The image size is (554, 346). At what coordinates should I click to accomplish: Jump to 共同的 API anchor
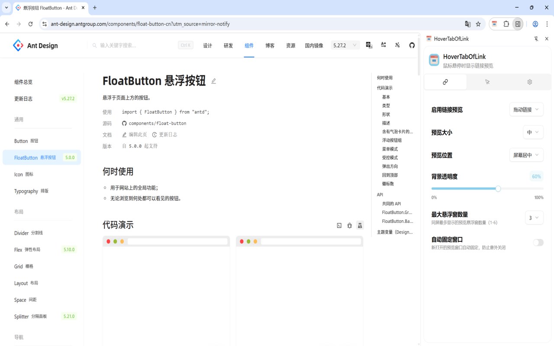pos(392,204)
